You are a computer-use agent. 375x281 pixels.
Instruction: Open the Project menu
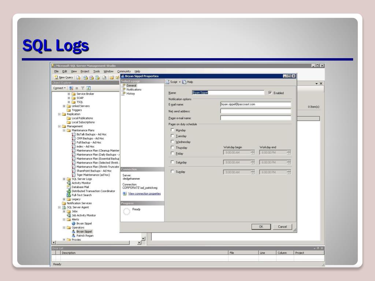[85, 71]
